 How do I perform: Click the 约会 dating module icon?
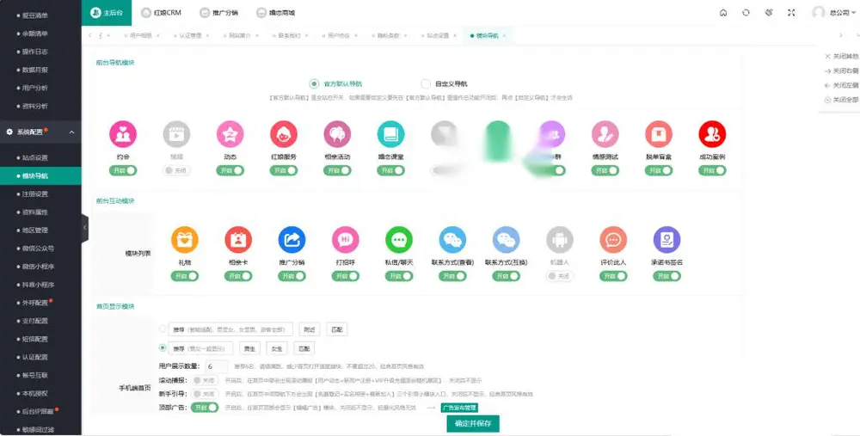(x=123, y=134)
